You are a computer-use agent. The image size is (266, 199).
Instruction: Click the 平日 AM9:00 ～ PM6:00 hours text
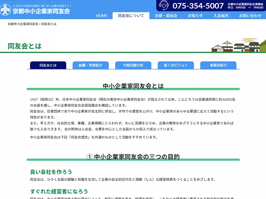pos(245,7)
